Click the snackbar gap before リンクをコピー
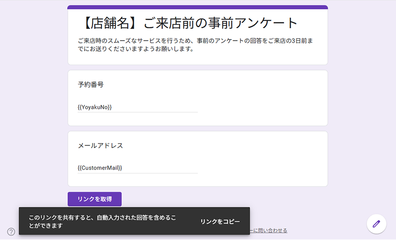The width and height of the screenshot is (396, 240). click(189, 221)
